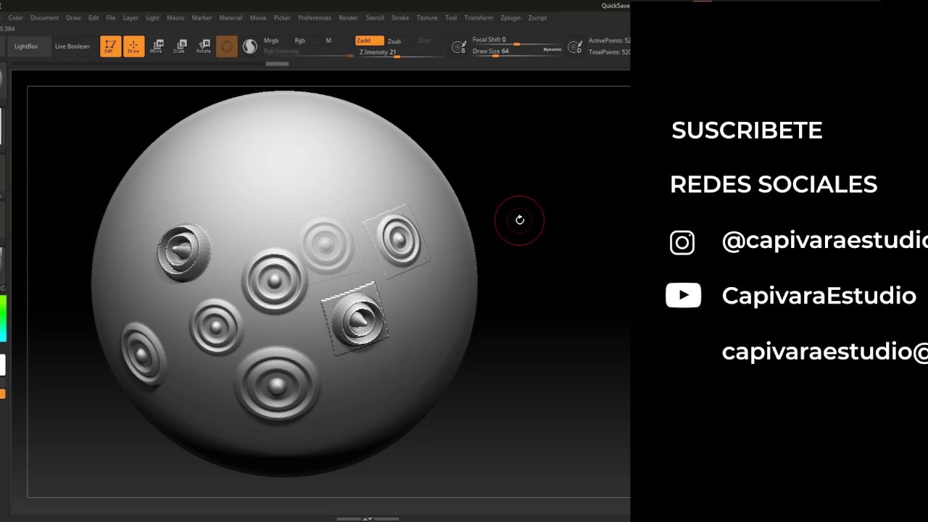
Task: Click the YouTube icon
Action: 683,295
